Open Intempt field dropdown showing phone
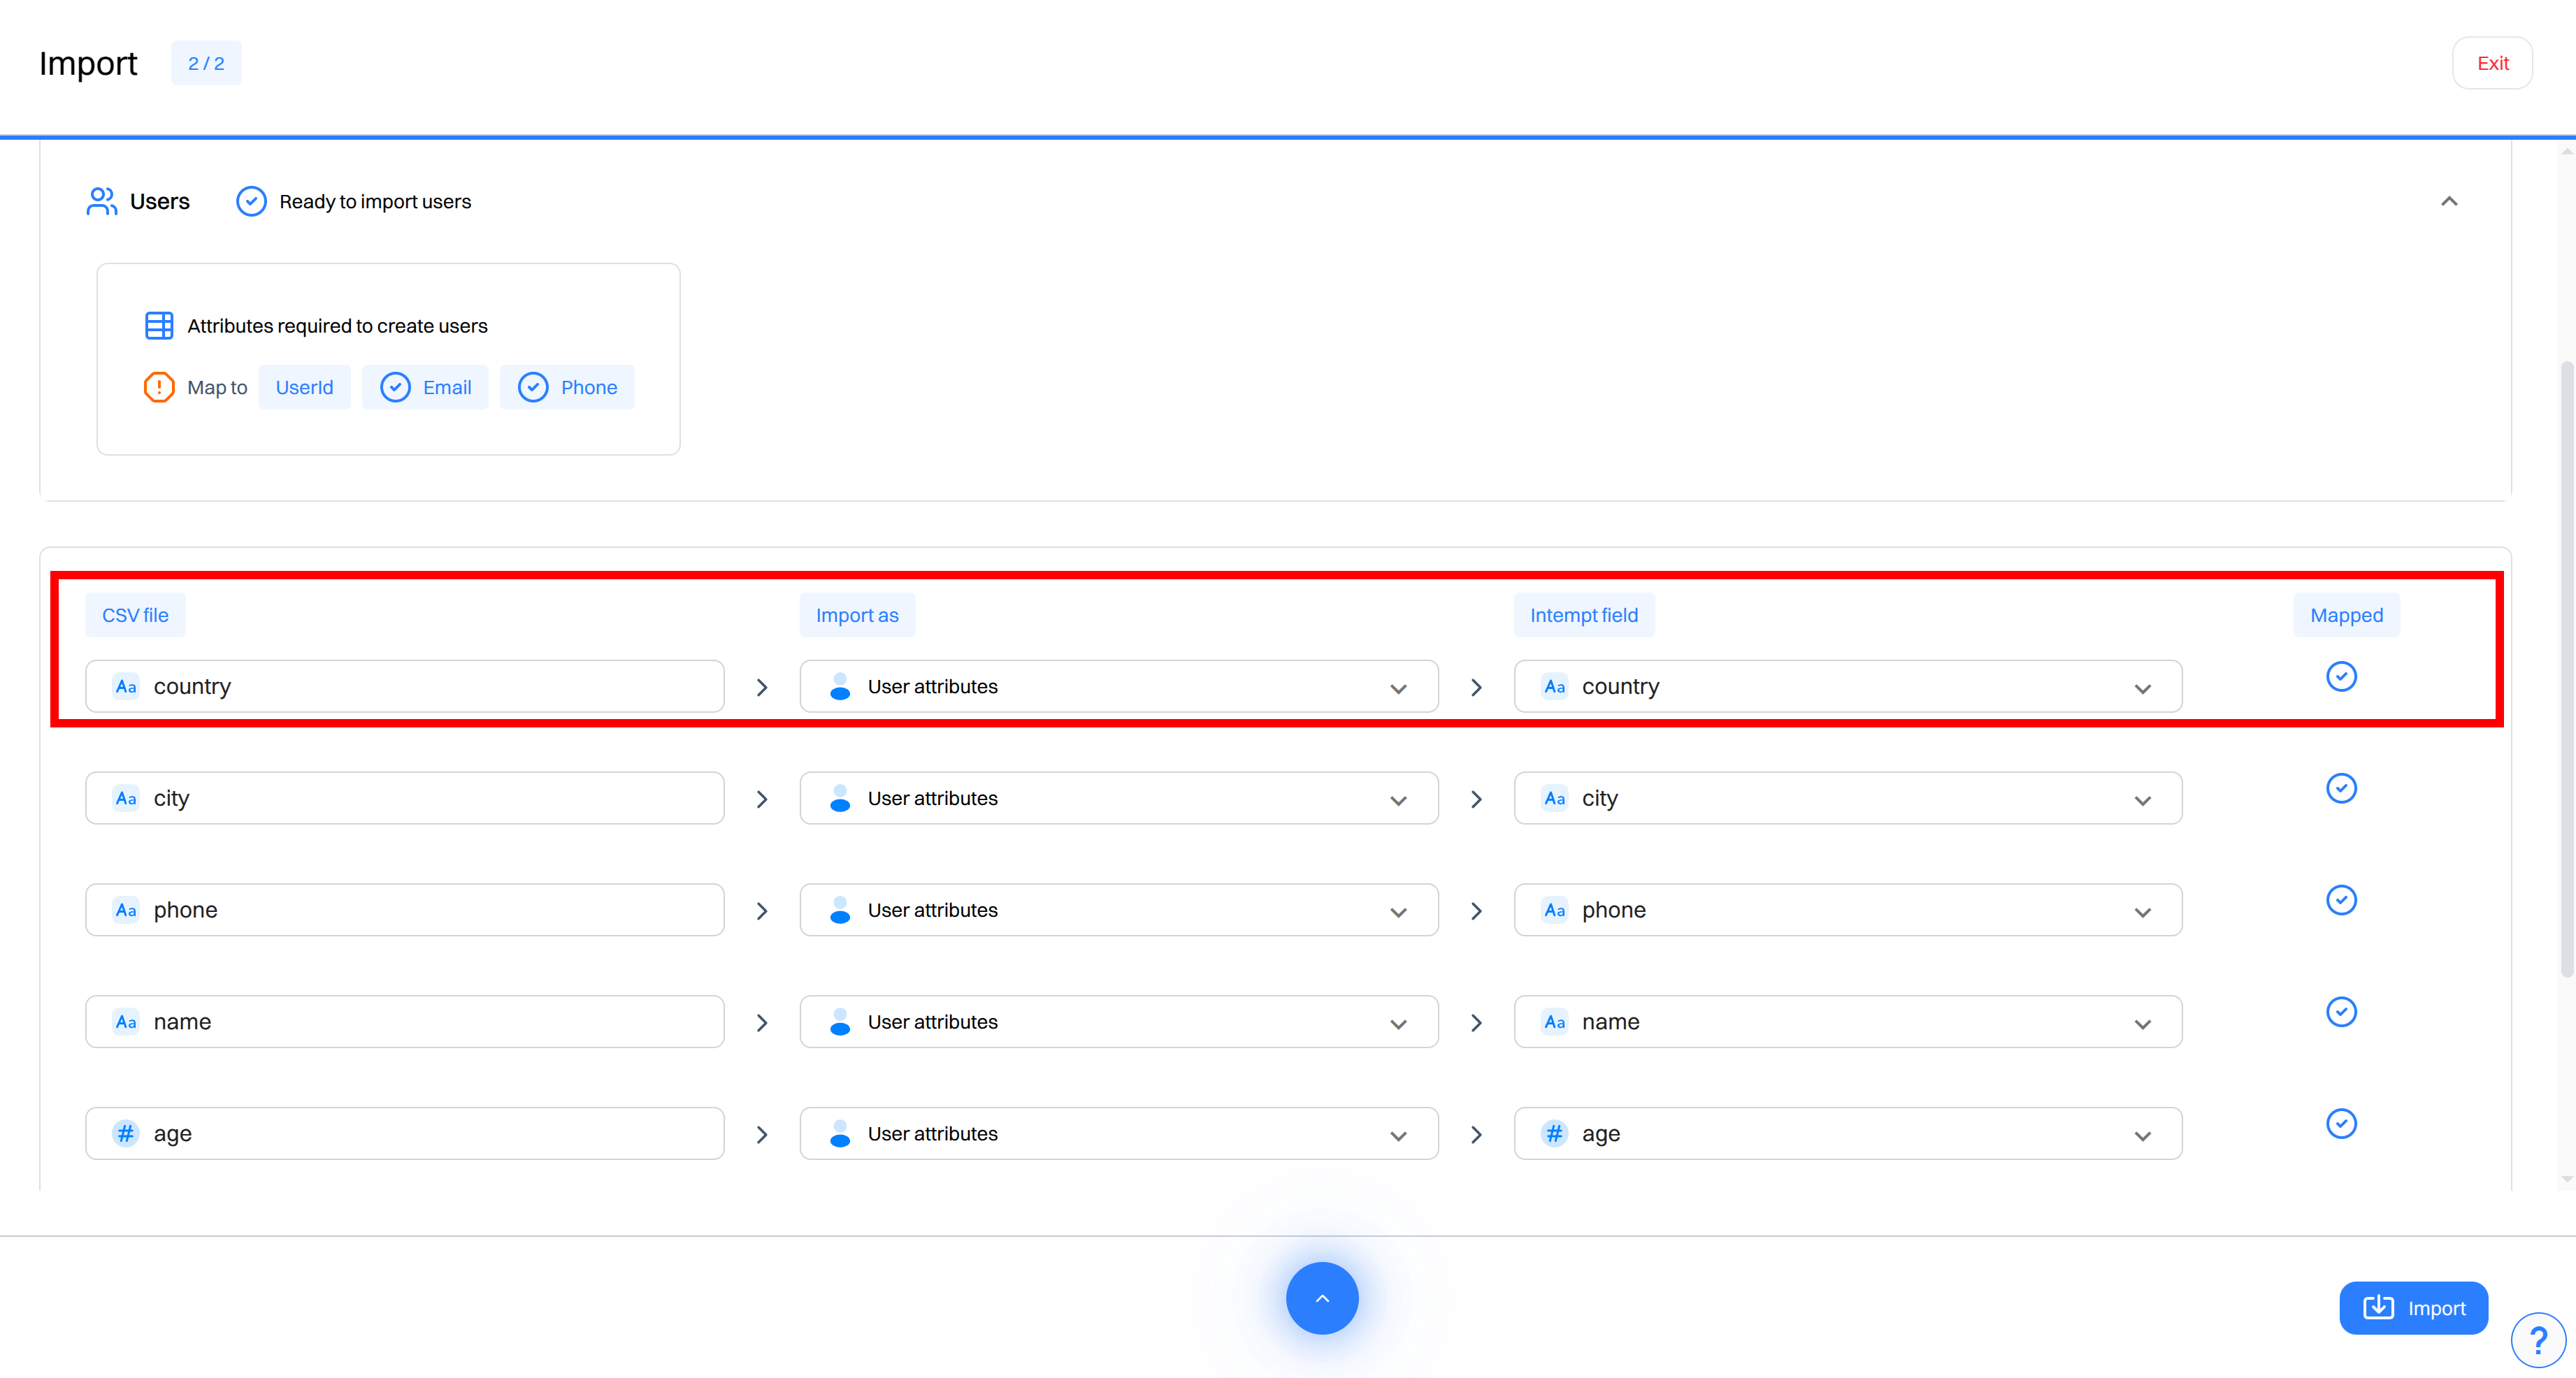 [x=1848, y=911]
